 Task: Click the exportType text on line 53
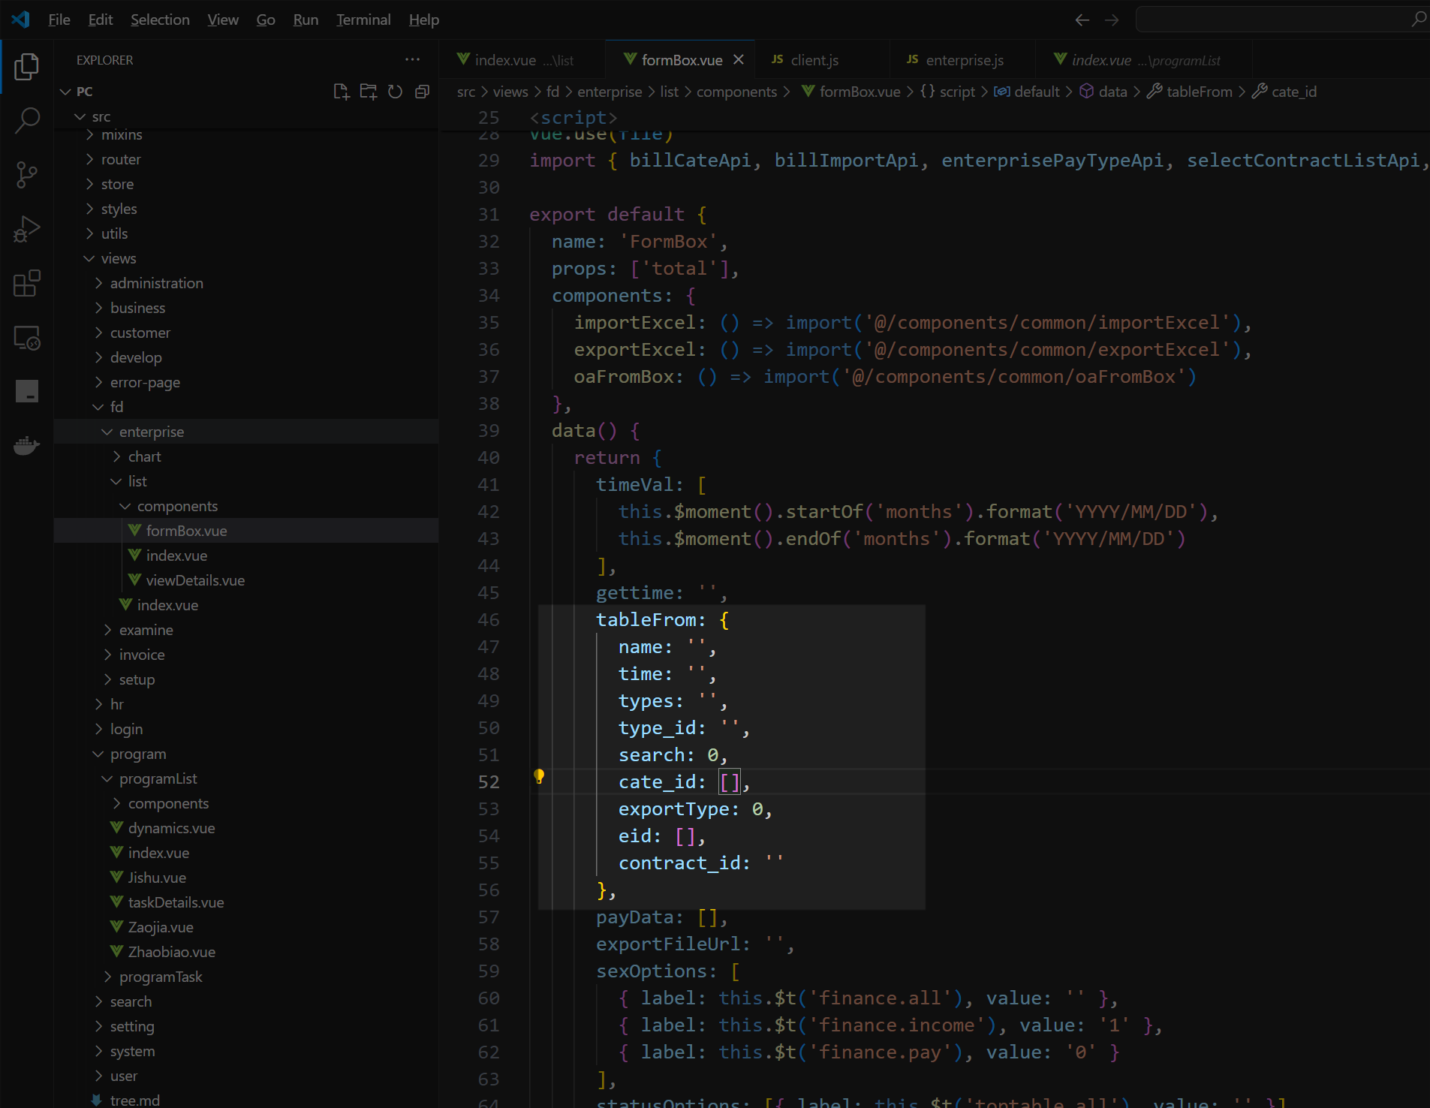pyautogui.click(x=674, y=809)
